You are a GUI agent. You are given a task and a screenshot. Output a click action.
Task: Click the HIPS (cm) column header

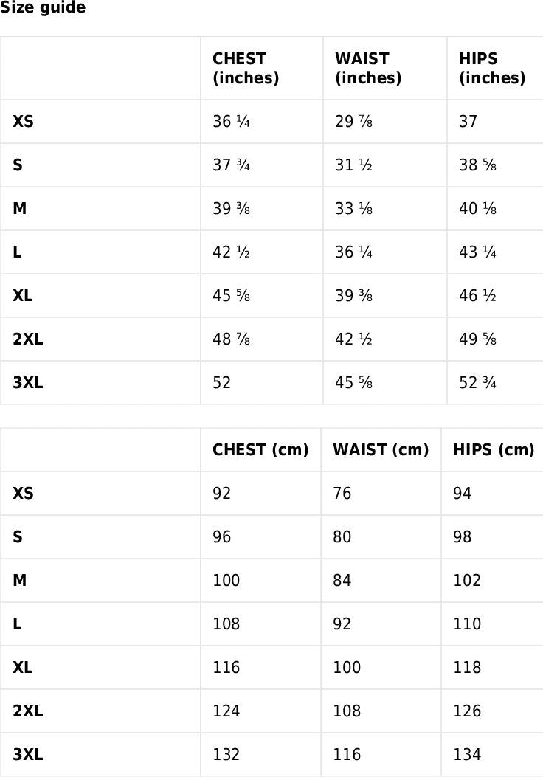[494, 450]
